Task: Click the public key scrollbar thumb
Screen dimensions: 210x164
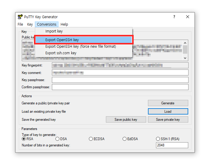Action: coord(185,49)
